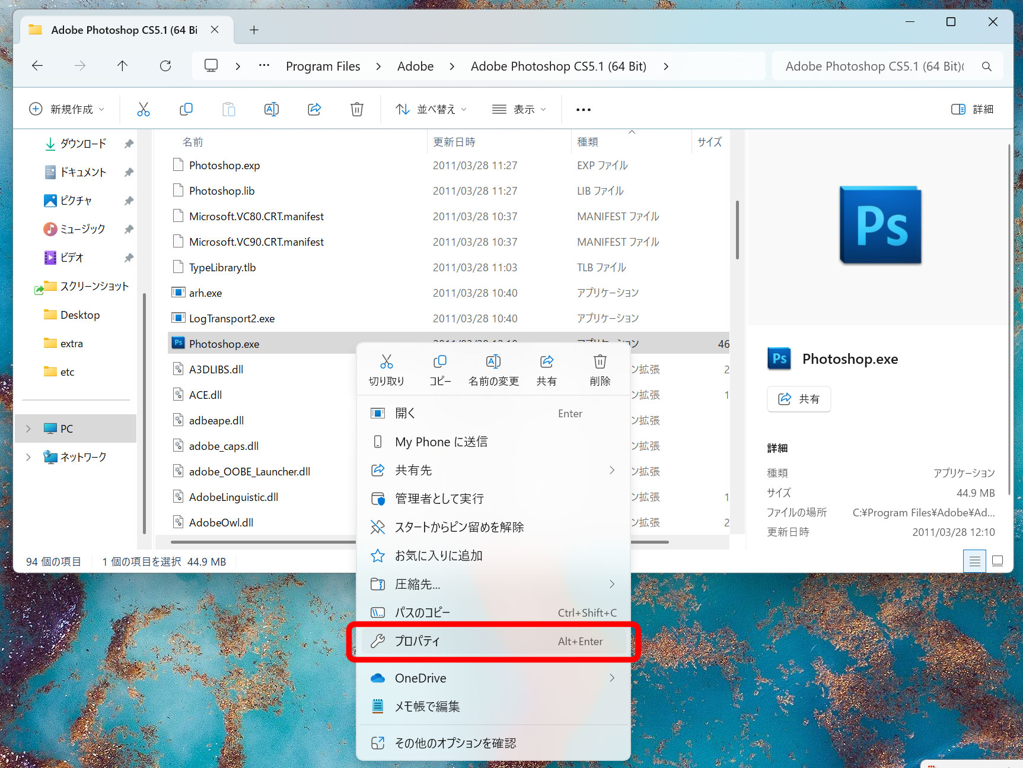This screenshot has height=768, width=1023.
Task: Click the breadcrumb overflow ellipsis
Action: point(264,66)
